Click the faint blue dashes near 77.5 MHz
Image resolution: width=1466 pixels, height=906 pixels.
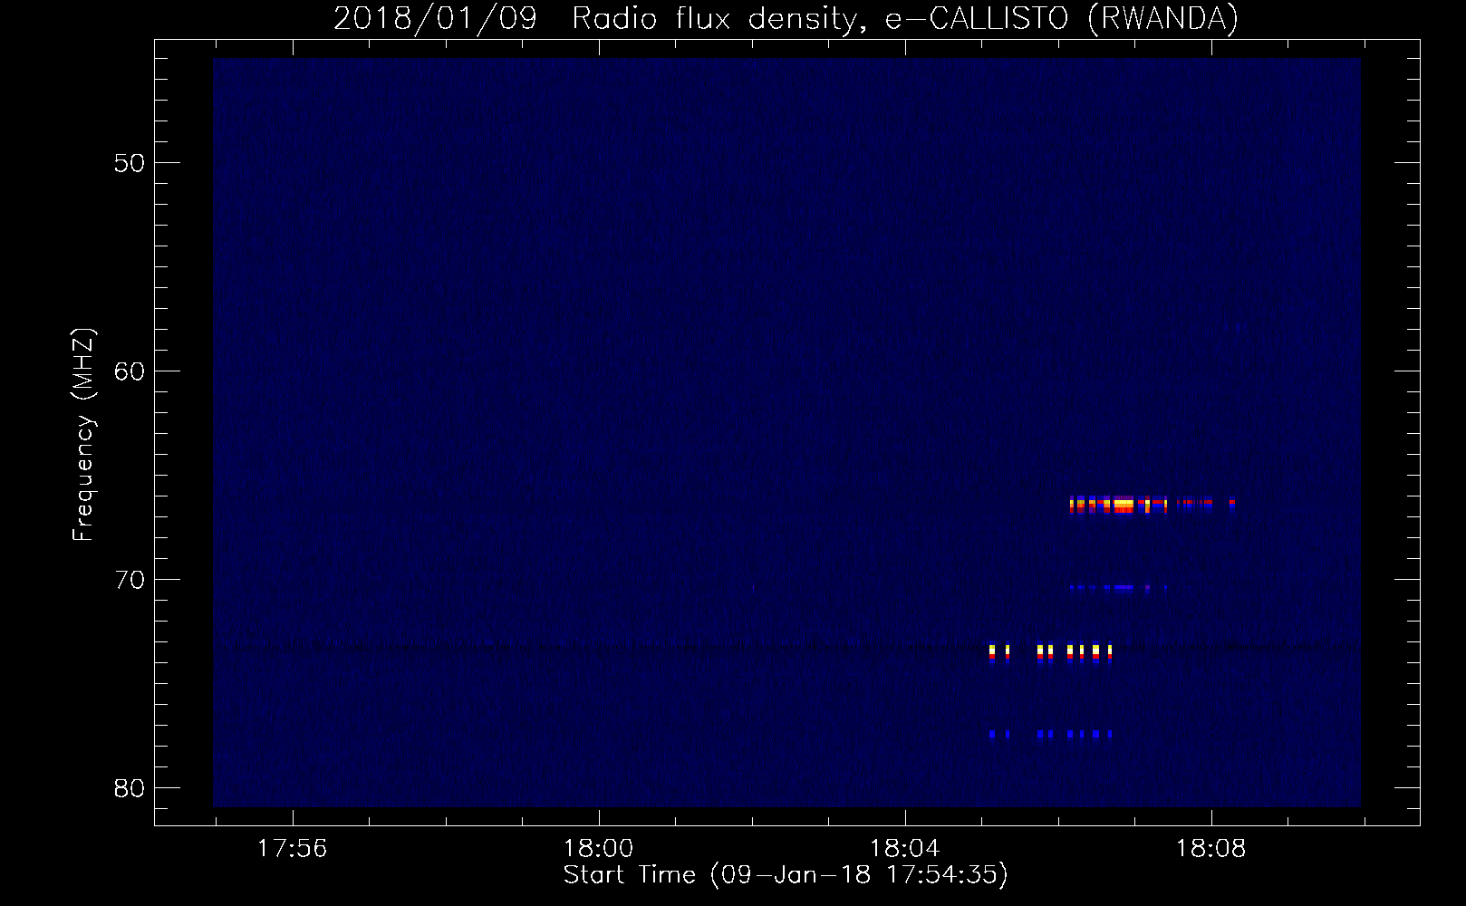1050,734
